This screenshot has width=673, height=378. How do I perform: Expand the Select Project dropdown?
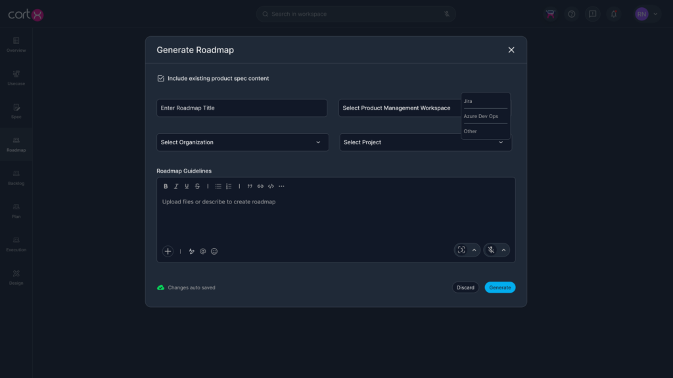pos(425,142)
